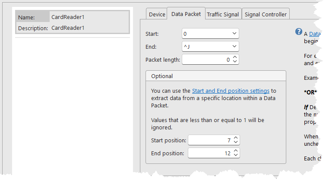Follow the blue link beside the help icon

[x=315, y=34]
